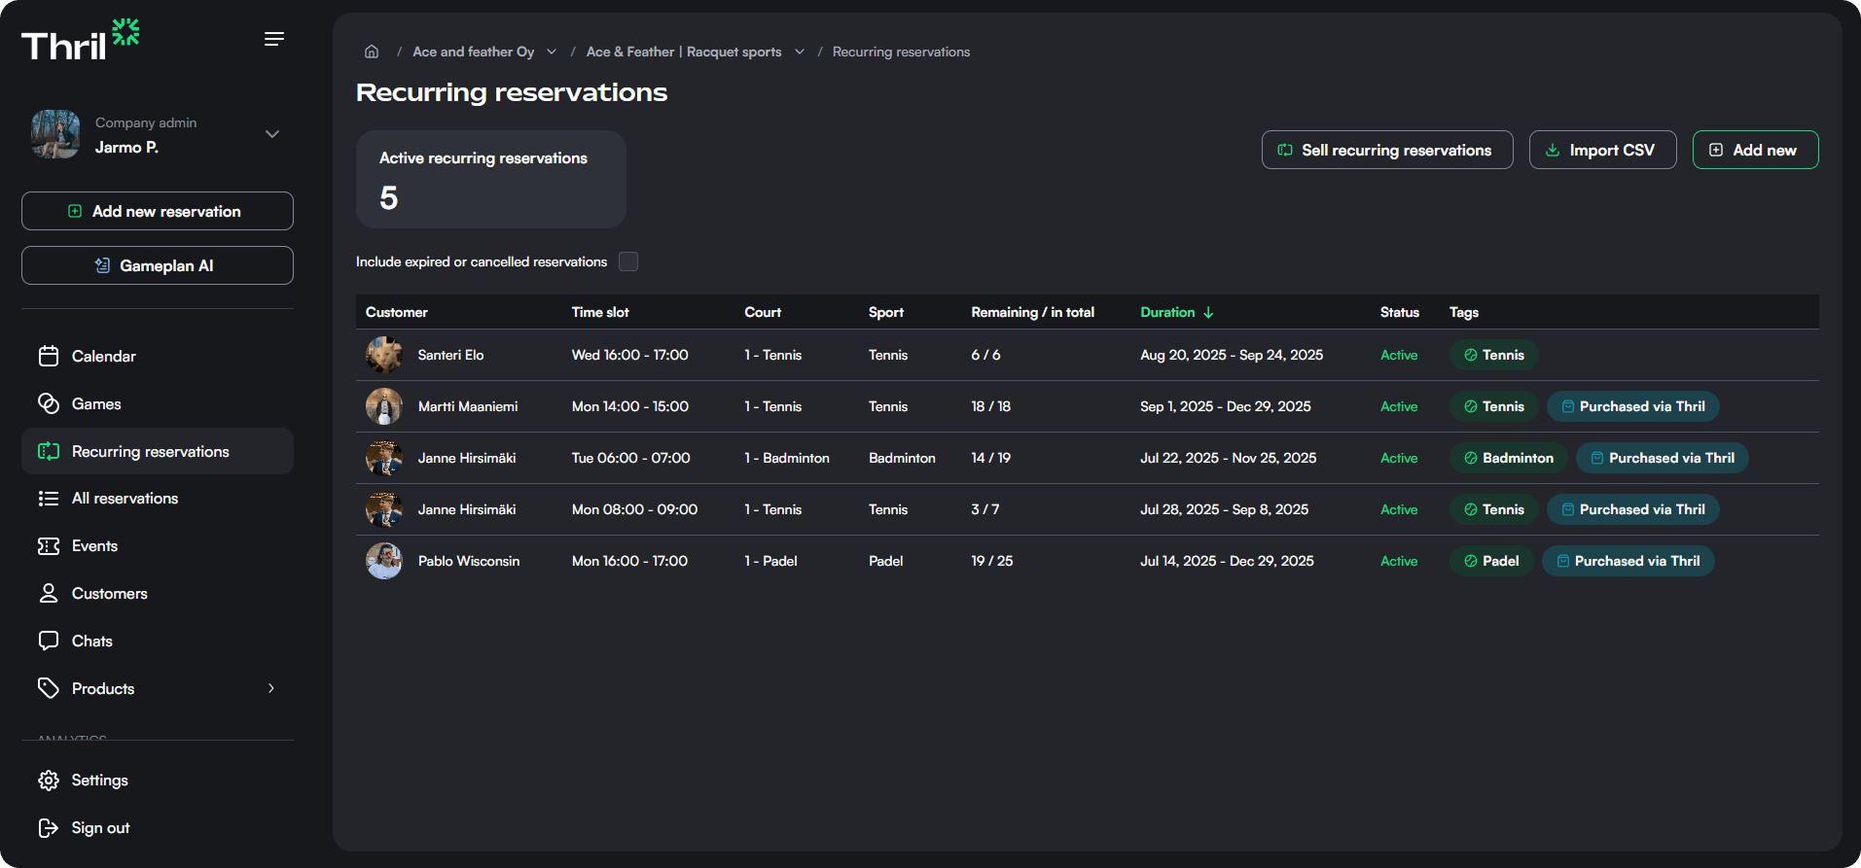Image resolution: width=1861 pixels, height=868 pixels.
Task: Click Sell recurring reservations button
Action: tap(1386, 150)
